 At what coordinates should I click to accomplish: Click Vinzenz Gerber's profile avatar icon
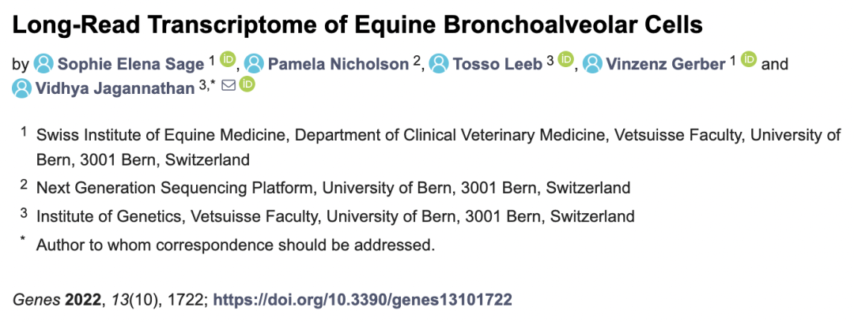(x=592, y=64)
